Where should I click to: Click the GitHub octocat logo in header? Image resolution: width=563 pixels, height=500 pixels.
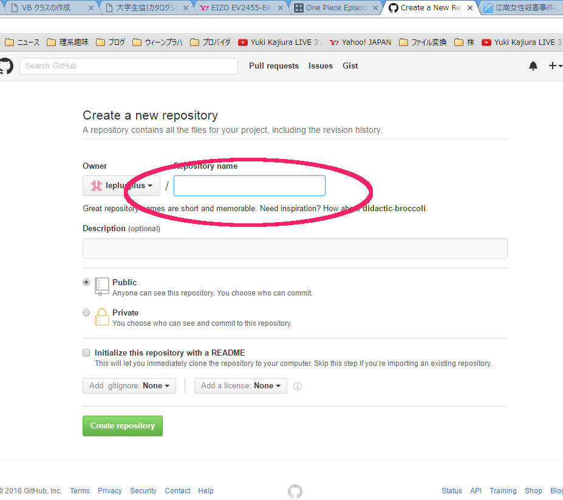pos(5,66)
